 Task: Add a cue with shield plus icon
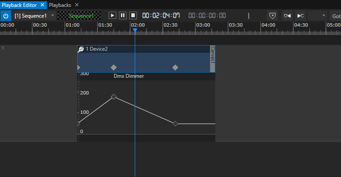(x=272, y=15)
